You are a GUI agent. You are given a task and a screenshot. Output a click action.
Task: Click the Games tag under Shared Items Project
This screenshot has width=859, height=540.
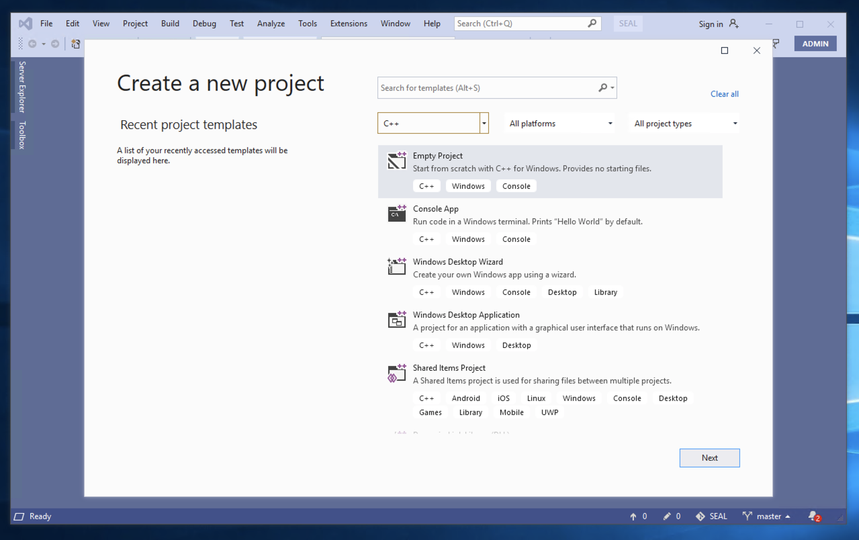[x=431, y=412]
